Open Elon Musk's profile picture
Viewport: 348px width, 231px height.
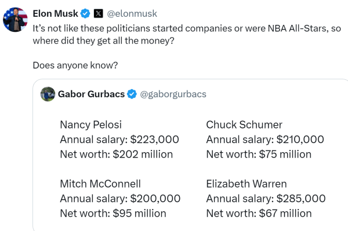pos(15,20)
